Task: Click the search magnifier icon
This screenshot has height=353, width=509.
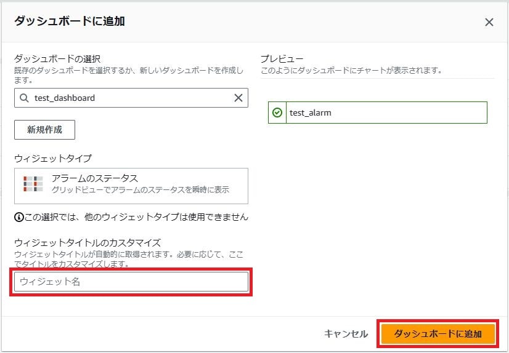Action: 24,98
